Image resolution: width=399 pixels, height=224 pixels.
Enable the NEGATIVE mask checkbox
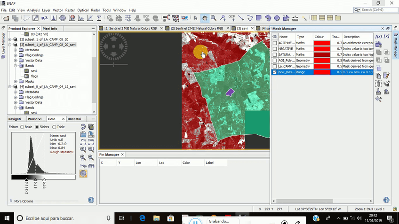[275, 49]
